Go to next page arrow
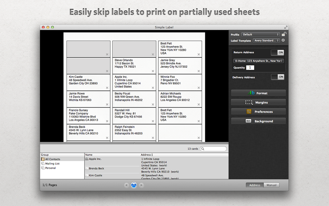Image resolution: width=329 pixels, height=206 pixels. click(x=141, y=185)
